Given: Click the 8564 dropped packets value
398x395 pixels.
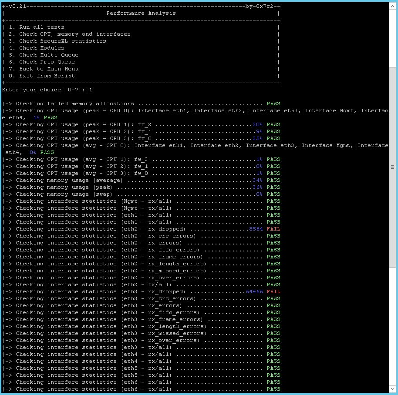Looking at the screenshot, I should click(x=256, y=229).
